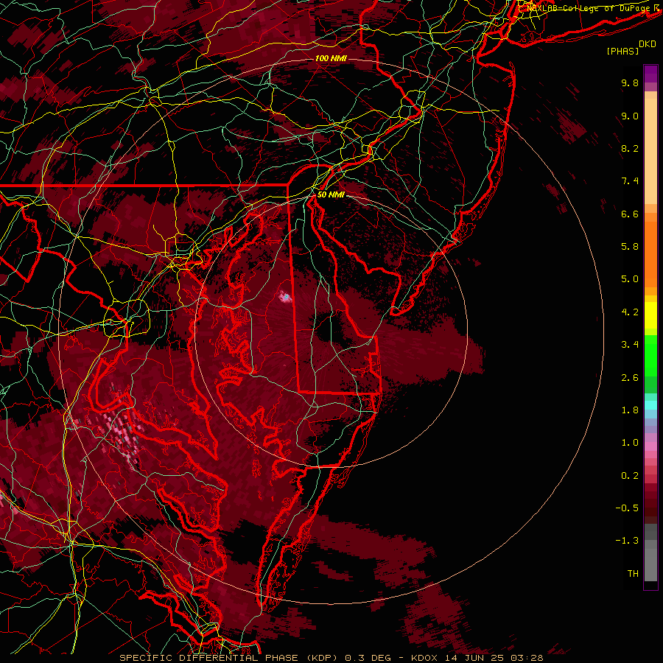Click the Specific Differential Phase caption text
The height and width of the screenshot is (663, 663).
(331, 658)
